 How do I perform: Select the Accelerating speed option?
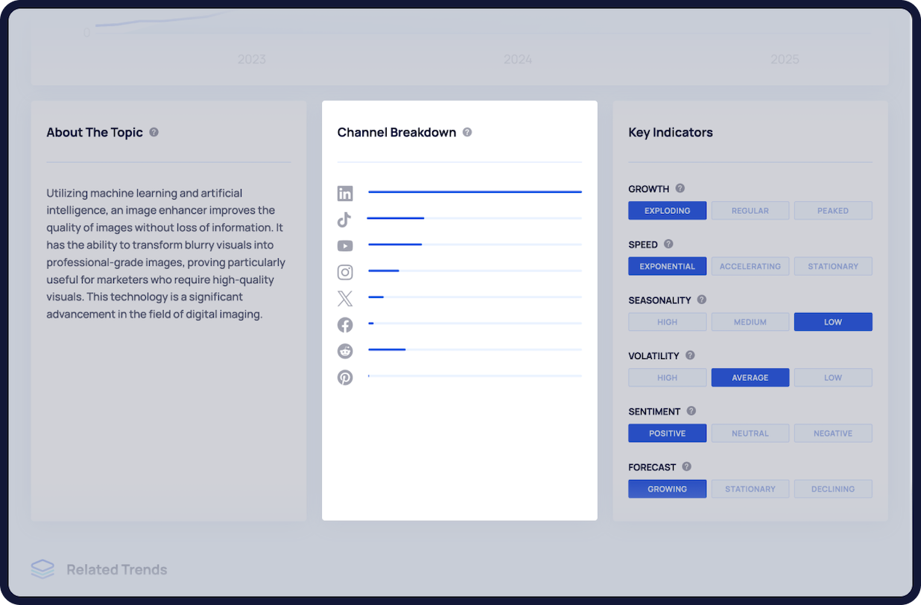[750, 266]
